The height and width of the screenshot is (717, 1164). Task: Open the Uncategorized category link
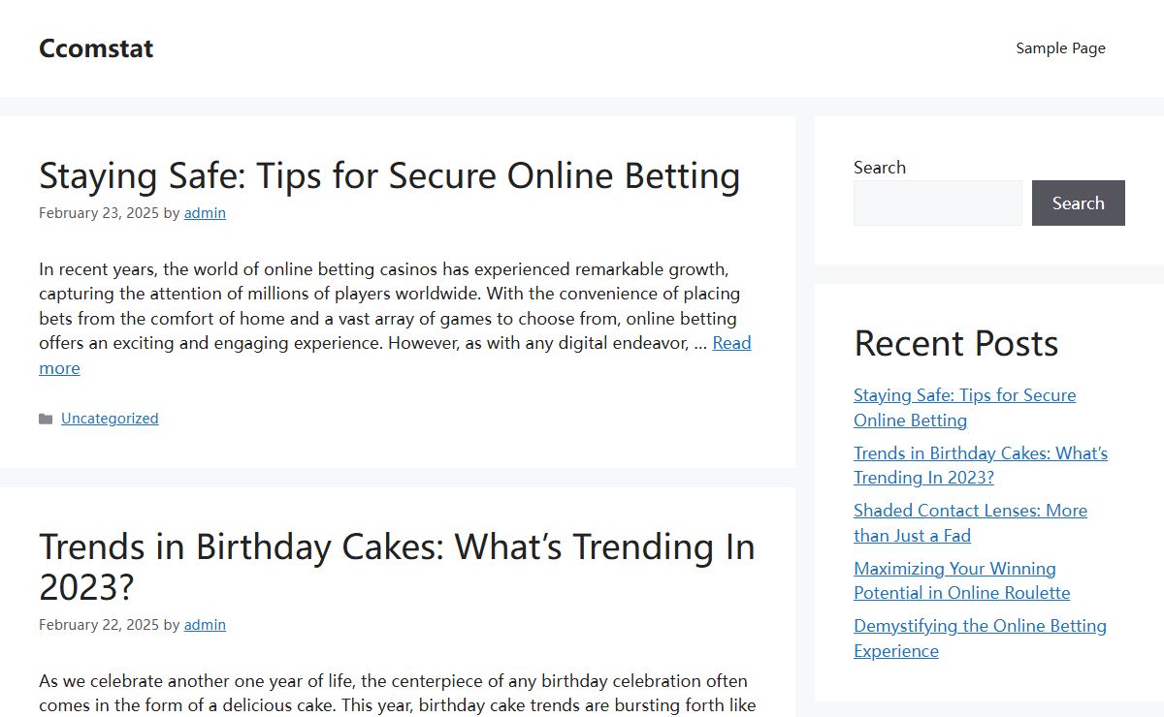[110, 419]
